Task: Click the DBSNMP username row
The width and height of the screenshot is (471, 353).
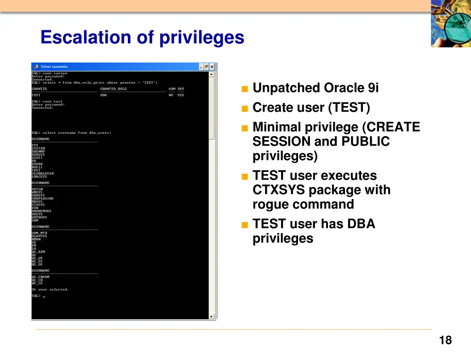Action: tap(38, 152)
